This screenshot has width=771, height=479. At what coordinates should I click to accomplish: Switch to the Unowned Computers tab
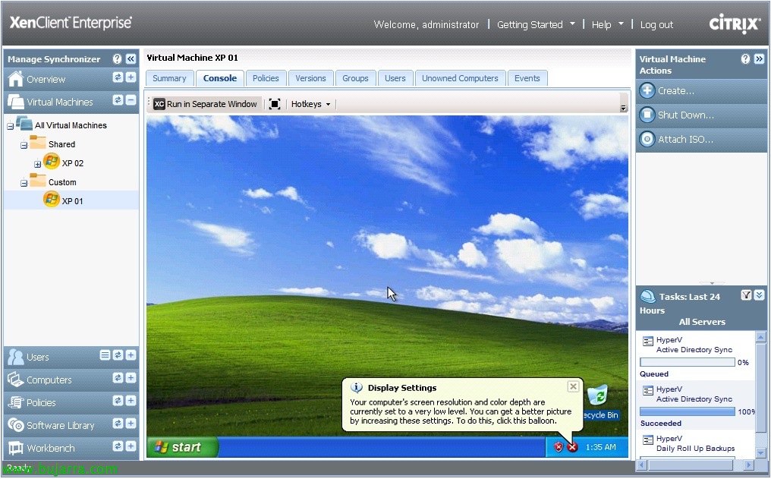[x=460, y=78]
